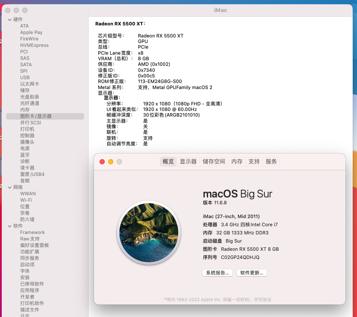Collapse the 网络 section in sidebar
The image size is (357, 317).
pos(9,188)
